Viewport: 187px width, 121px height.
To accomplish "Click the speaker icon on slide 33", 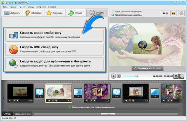I will click(95, 101).
